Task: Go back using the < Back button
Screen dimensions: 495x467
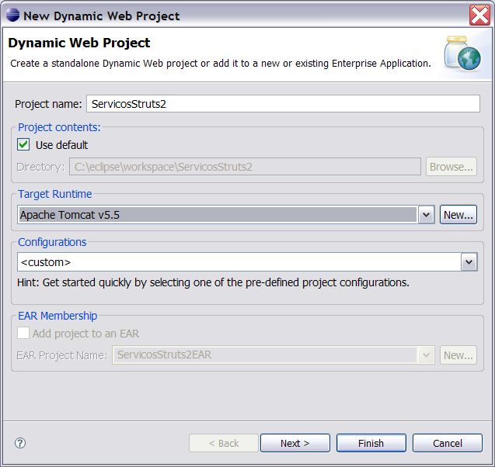Action: click(224, 443)
